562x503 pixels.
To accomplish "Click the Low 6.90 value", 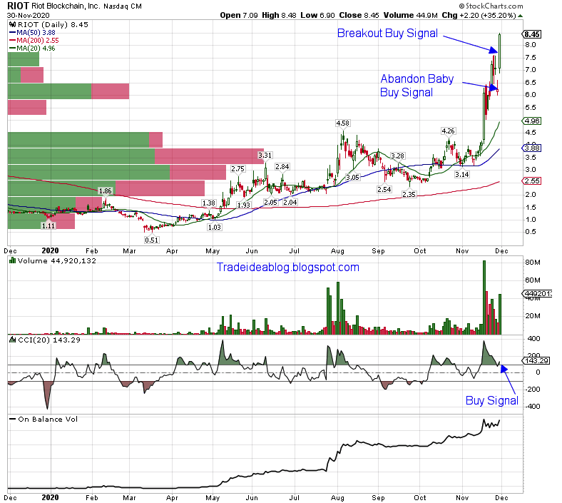I will click(x=317, y=16).
